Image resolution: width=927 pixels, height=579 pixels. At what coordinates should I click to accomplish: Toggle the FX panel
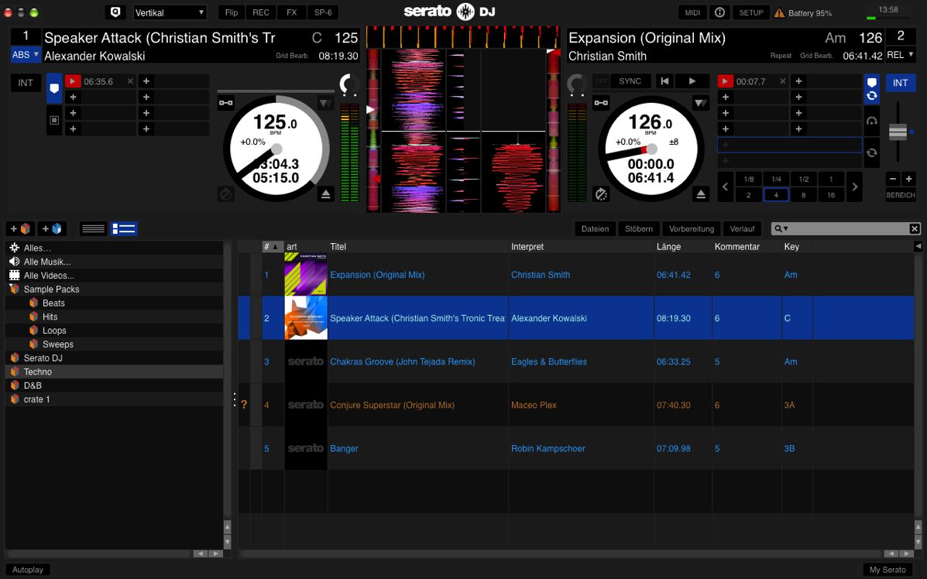coord(291,12)
